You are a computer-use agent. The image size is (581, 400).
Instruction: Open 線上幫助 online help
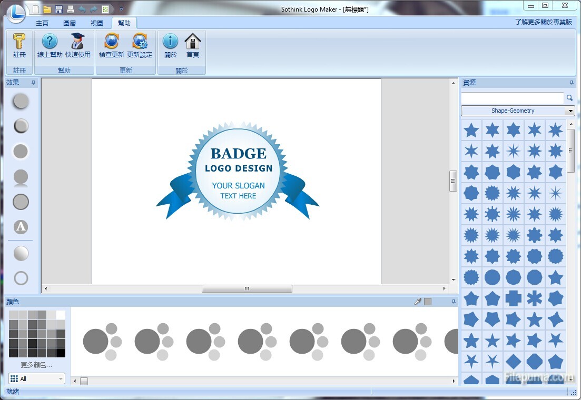[50, 42]
